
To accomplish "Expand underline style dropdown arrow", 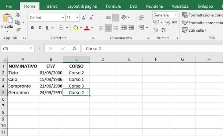I will coord(52,28).
